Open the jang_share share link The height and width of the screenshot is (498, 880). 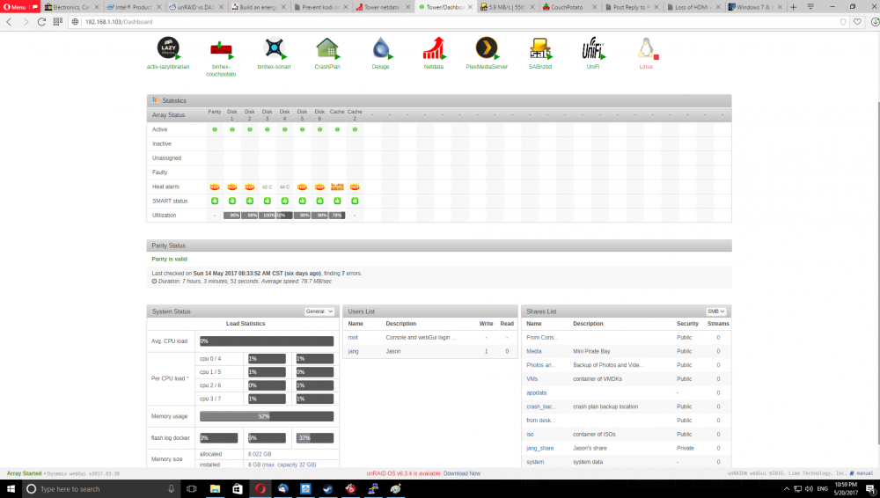540,449
